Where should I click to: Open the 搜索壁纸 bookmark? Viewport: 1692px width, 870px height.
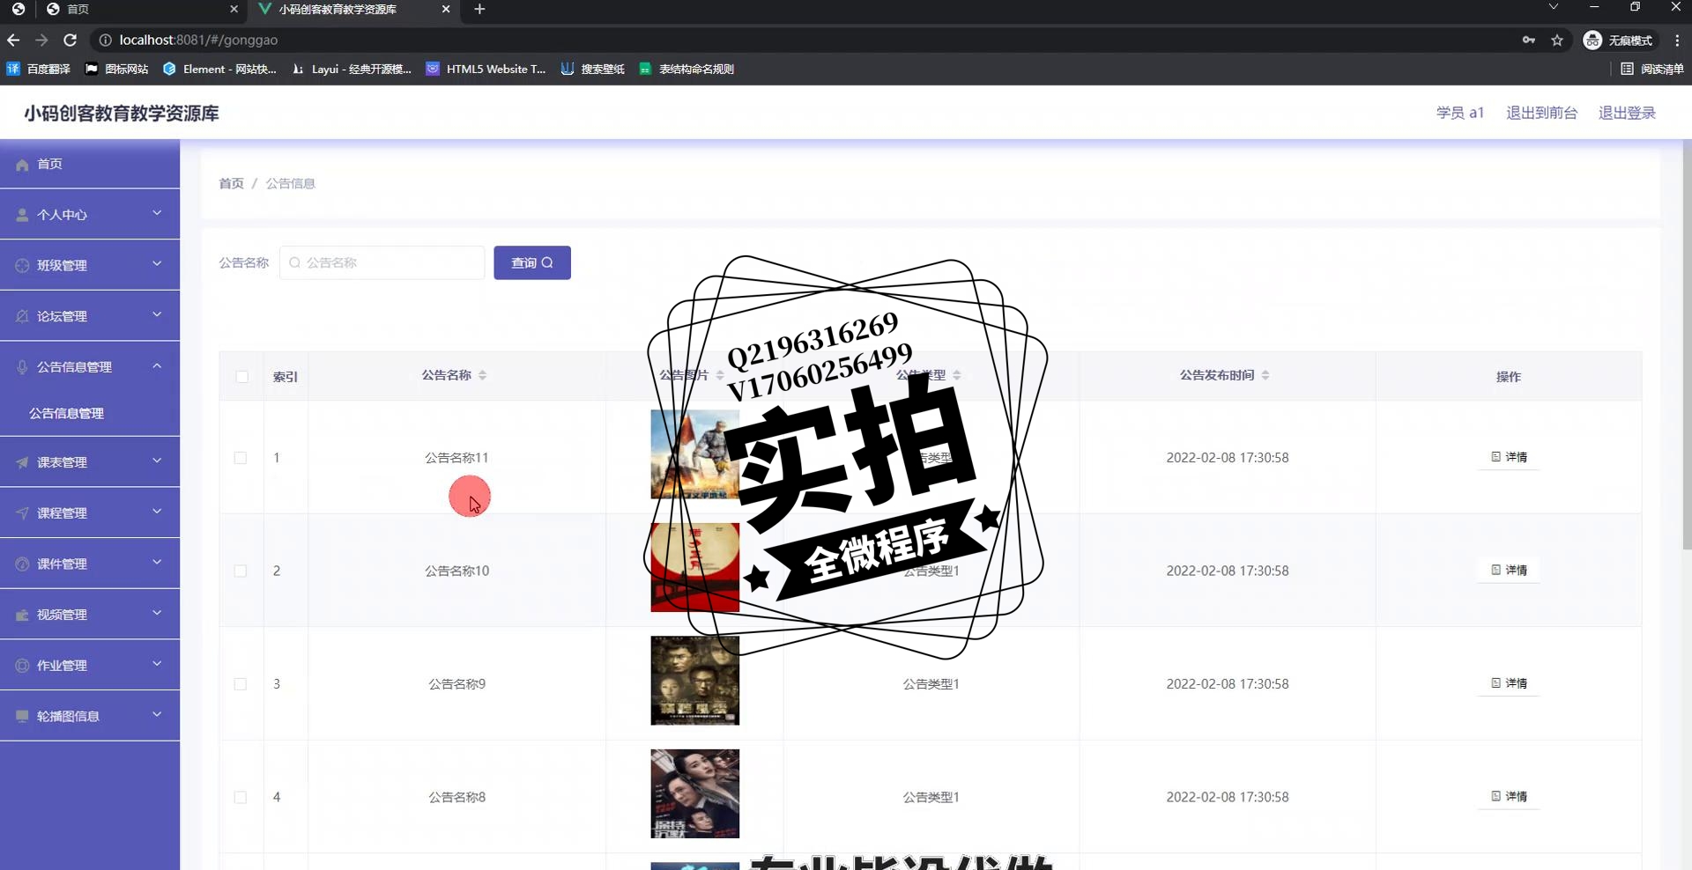pos(593,69)
